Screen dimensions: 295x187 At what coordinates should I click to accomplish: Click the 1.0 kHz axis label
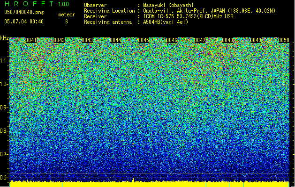point(4,84)
